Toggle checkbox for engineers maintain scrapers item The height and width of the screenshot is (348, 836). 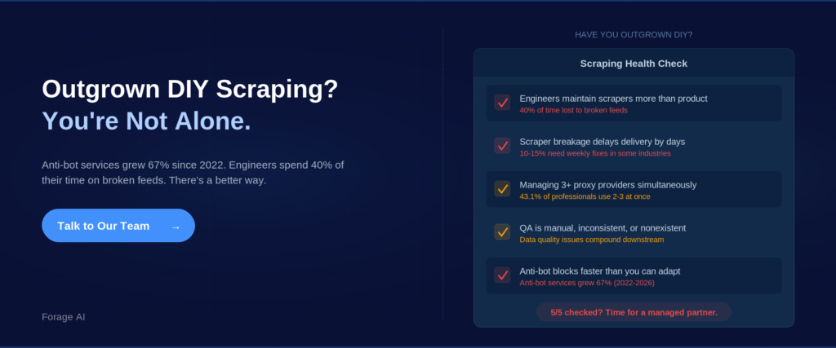point(502,103)
